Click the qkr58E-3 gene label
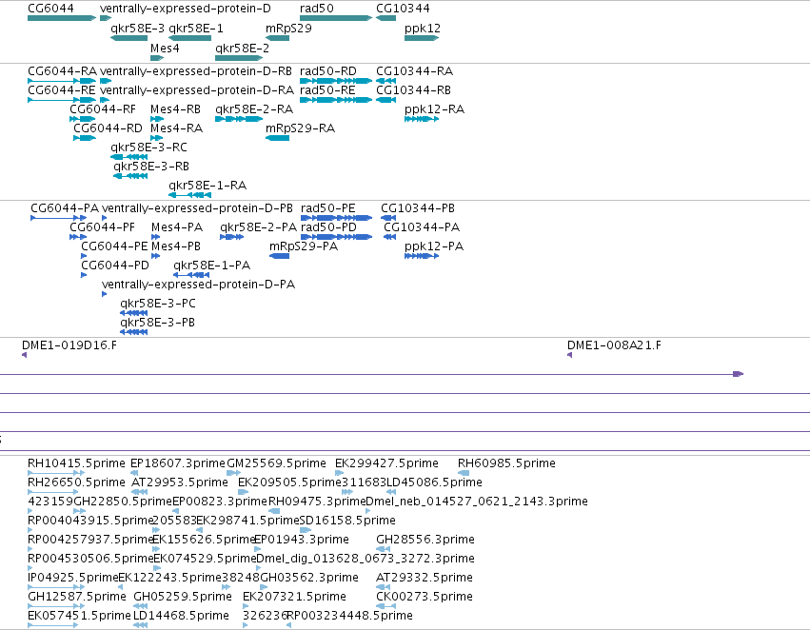The image size is (810, 630). pyautogui.click(x=137, y=29)
